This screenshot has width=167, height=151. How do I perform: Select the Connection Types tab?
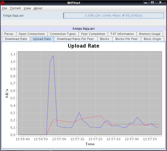click(63, 34)
